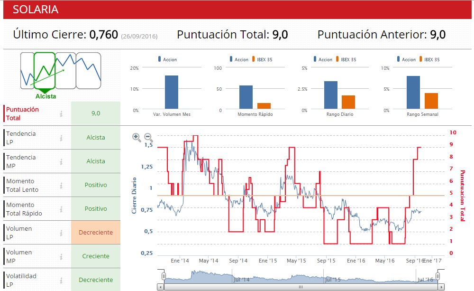Click the Sep '15 x-axis label
474x291 pixels.
[326, 261]
